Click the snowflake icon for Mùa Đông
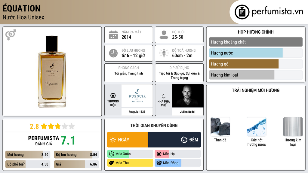The width and height of the screenshot is (308, 173). 159,163
